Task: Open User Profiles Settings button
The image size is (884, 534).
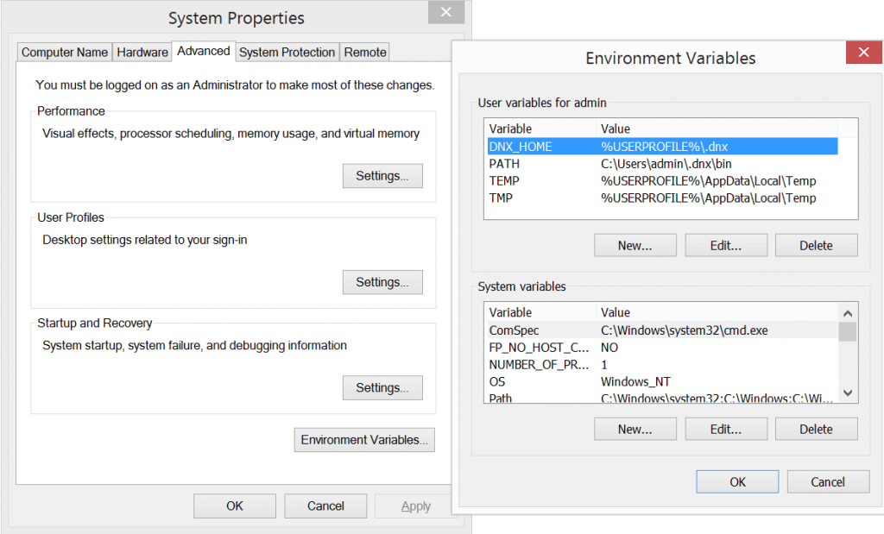Action: pos(382,282)
